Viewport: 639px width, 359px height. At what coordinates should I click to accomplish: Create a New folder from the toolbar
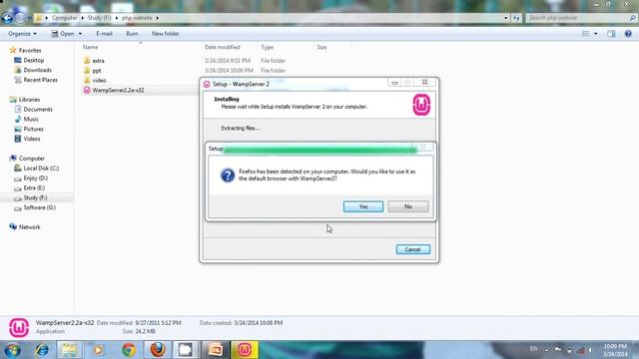[166, 34]
